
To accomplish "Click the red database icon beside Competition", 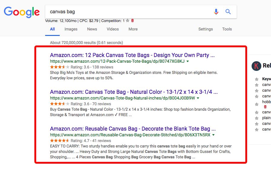I will [x=132, y=21].
